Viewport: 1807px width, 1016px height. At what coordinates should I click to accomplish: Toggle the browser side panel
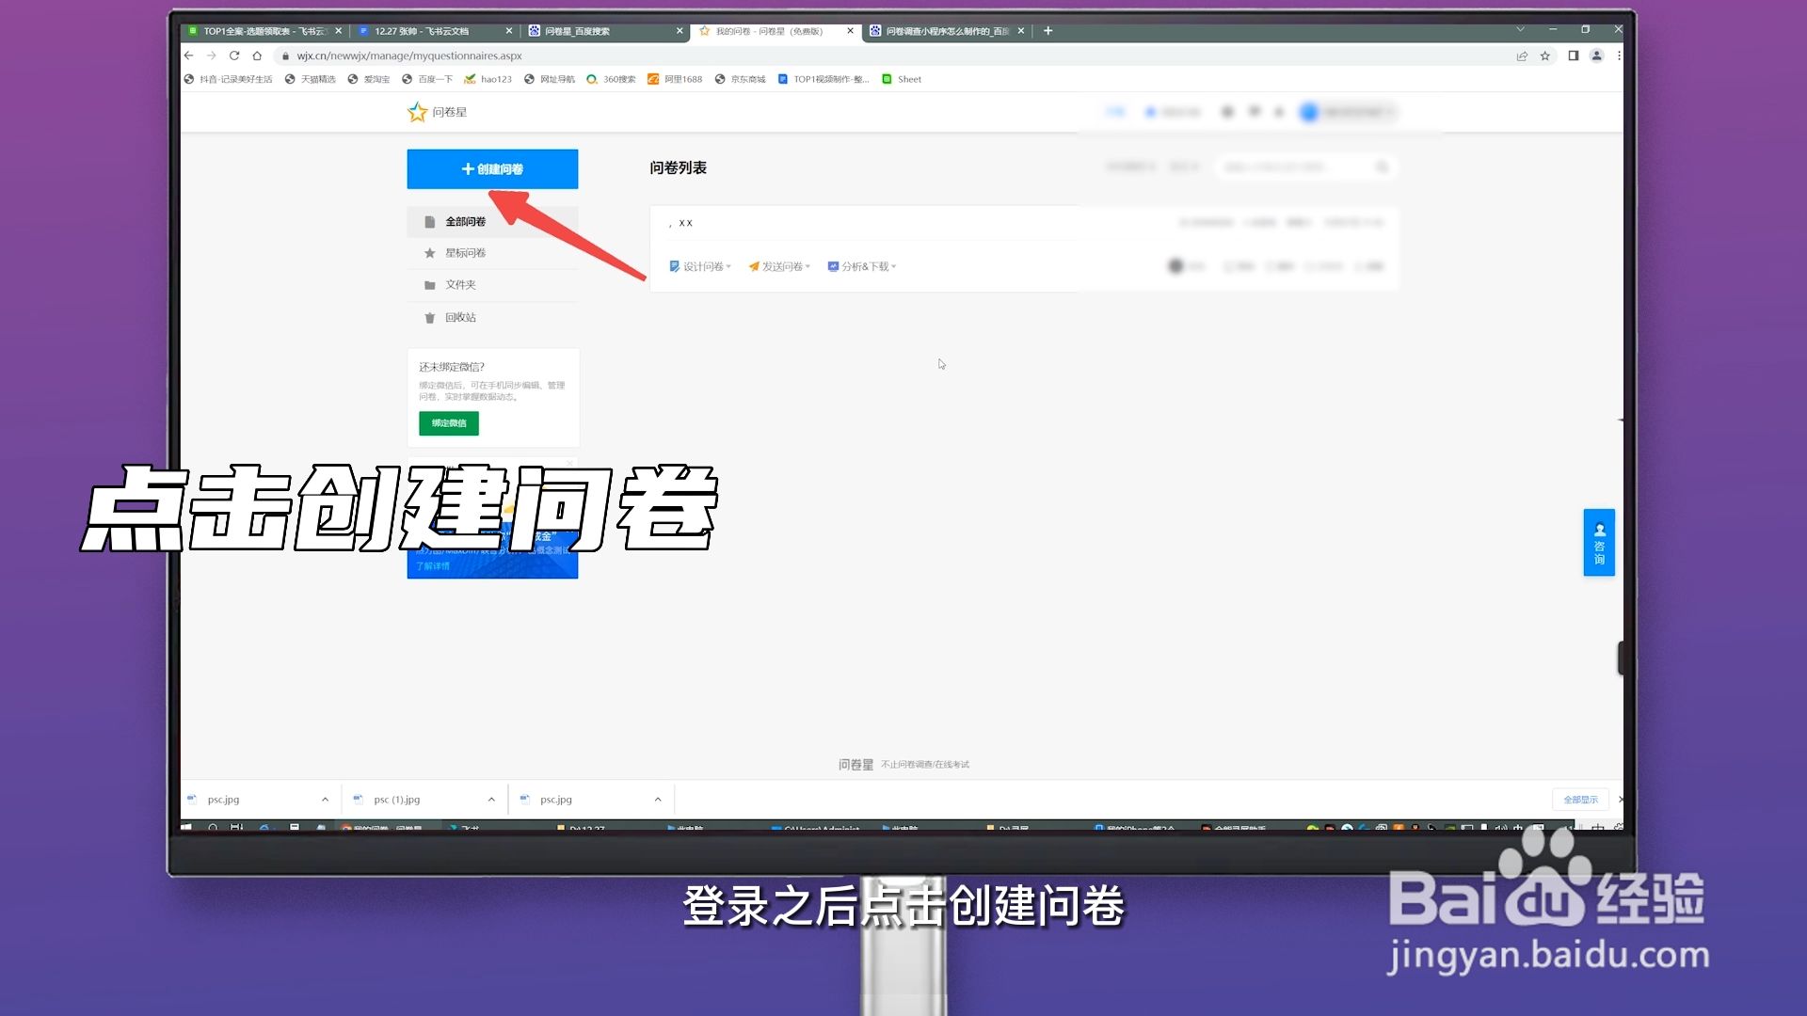[1573, 56]
